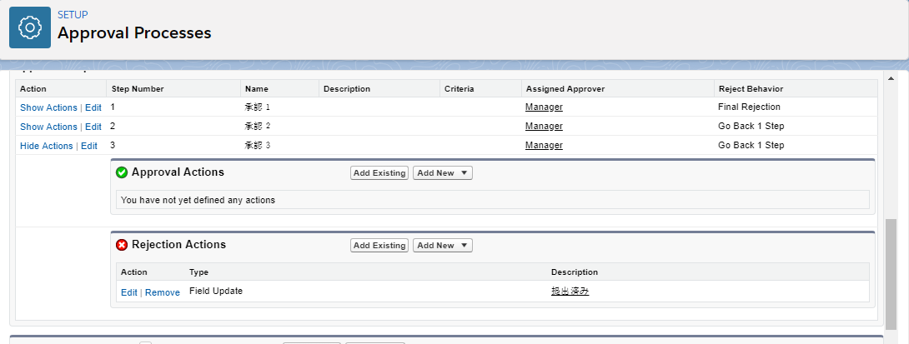The image size is (909, 344).
Task: Open Manager approver link for step 1
Action: 544,107
